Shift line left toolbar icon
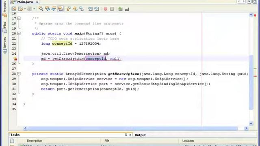Image resolution: width=260 pixels, height=146 pixels. [90, 9]
